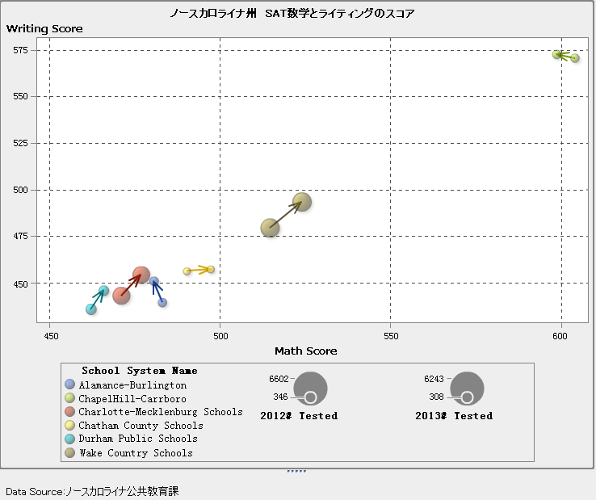Click the larger upper red Charlotte bubble
Screen dimensions: 596x500
pyautogui.click(x=141, y=275)
